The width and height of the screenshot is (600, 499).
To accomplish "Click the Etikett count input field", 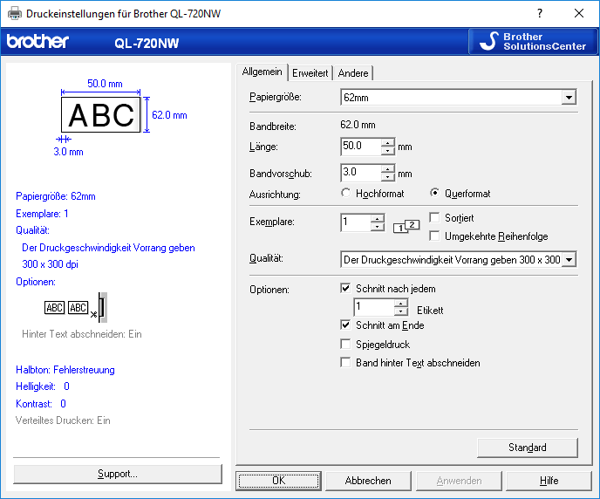I will click(374, 307).
